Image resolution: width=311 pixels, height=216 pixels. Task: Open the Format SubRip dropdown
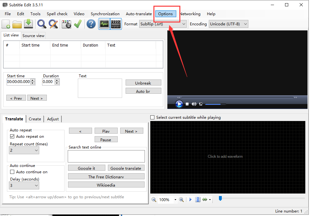(x=163, y=24)
